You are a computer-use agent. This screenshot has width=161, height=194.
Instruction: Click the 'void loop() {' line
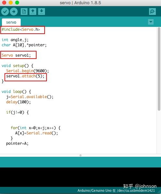(x=16, y=92)
